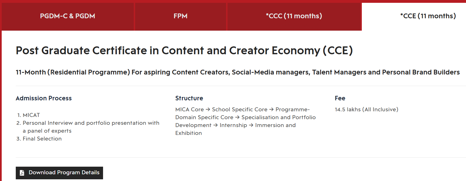This screenshot has width=466, height=181.
Task: Click the arrow after MICA Core
Action: tap(208, 110)
